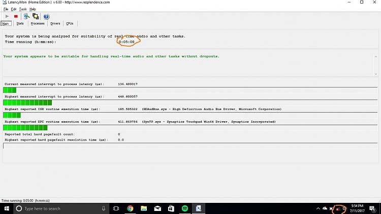381x214 pixels.
Task: Click the LatencyMon taskbar button
Action: click(x=199, y=208)
